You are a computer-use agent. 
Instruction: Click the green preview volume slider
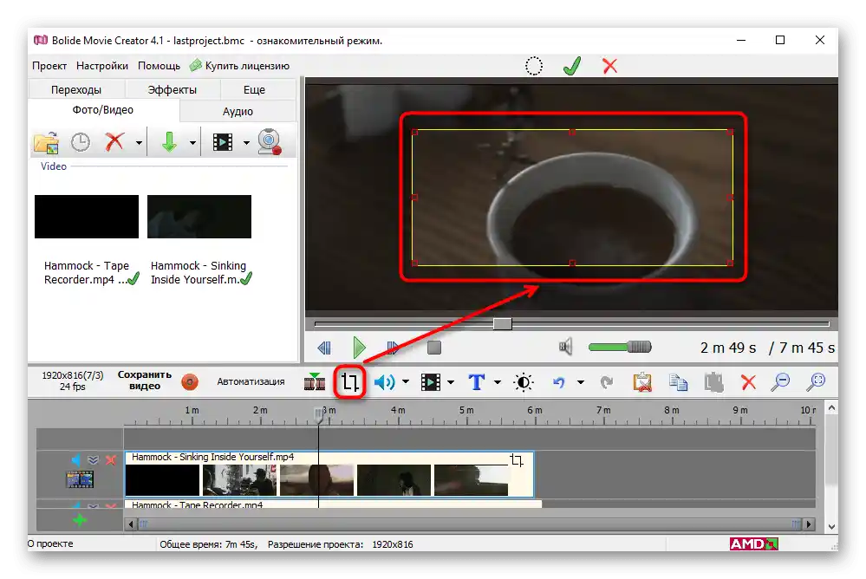(620, 347)
